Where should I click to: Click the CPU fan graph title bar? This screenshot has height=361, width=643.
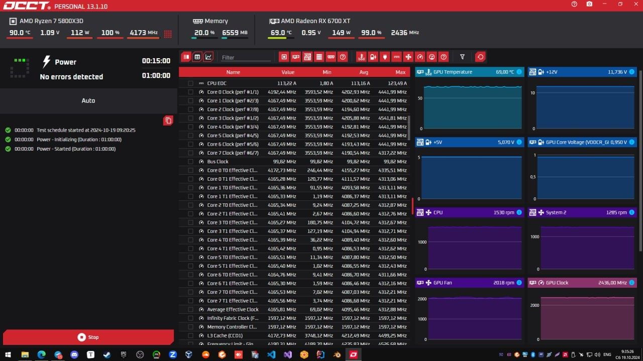[469, 212]
